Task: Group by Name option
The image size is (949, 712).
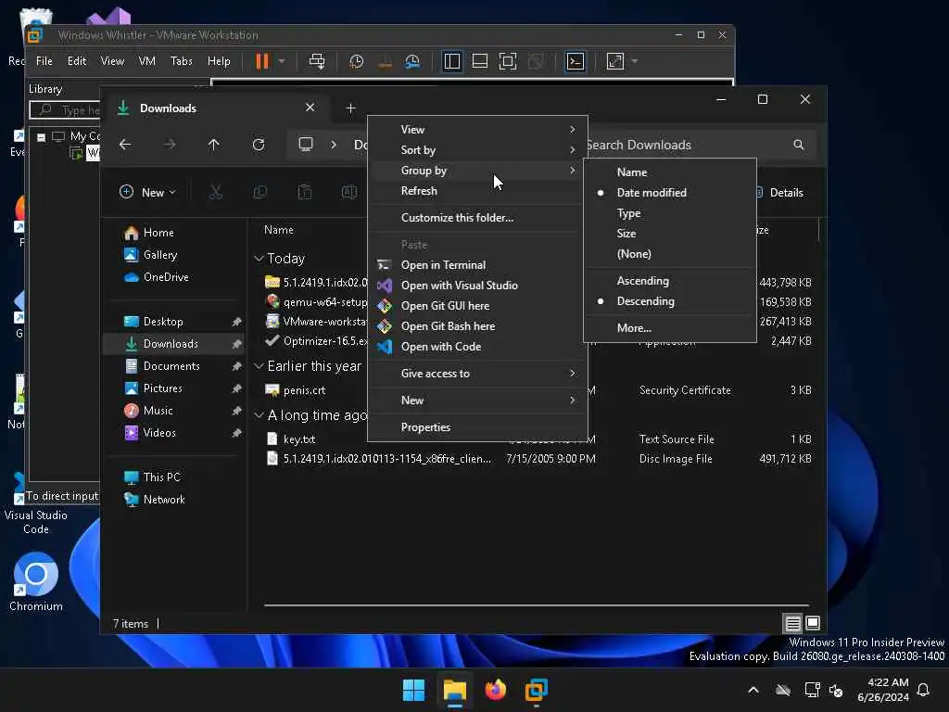Action: (670, 172)
